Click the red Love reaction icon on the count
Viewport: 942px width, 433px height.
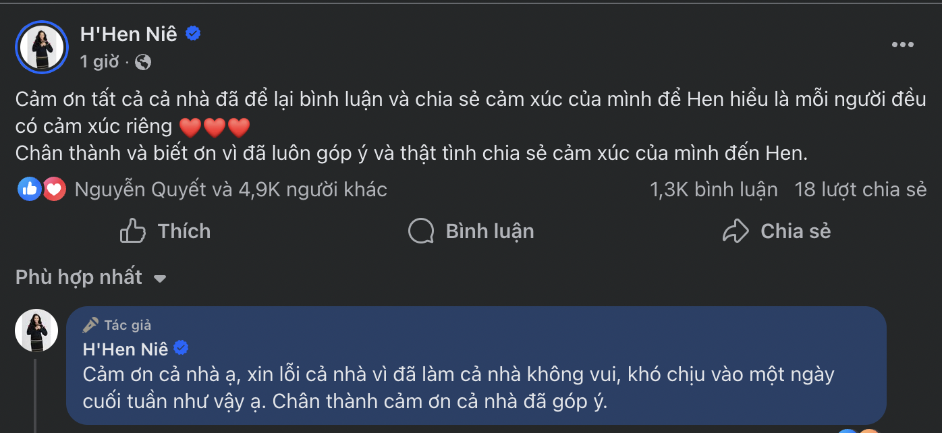tap(53, 189)
